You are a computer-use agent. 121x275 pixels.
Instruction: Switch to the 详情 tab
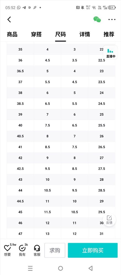point(85,34)
